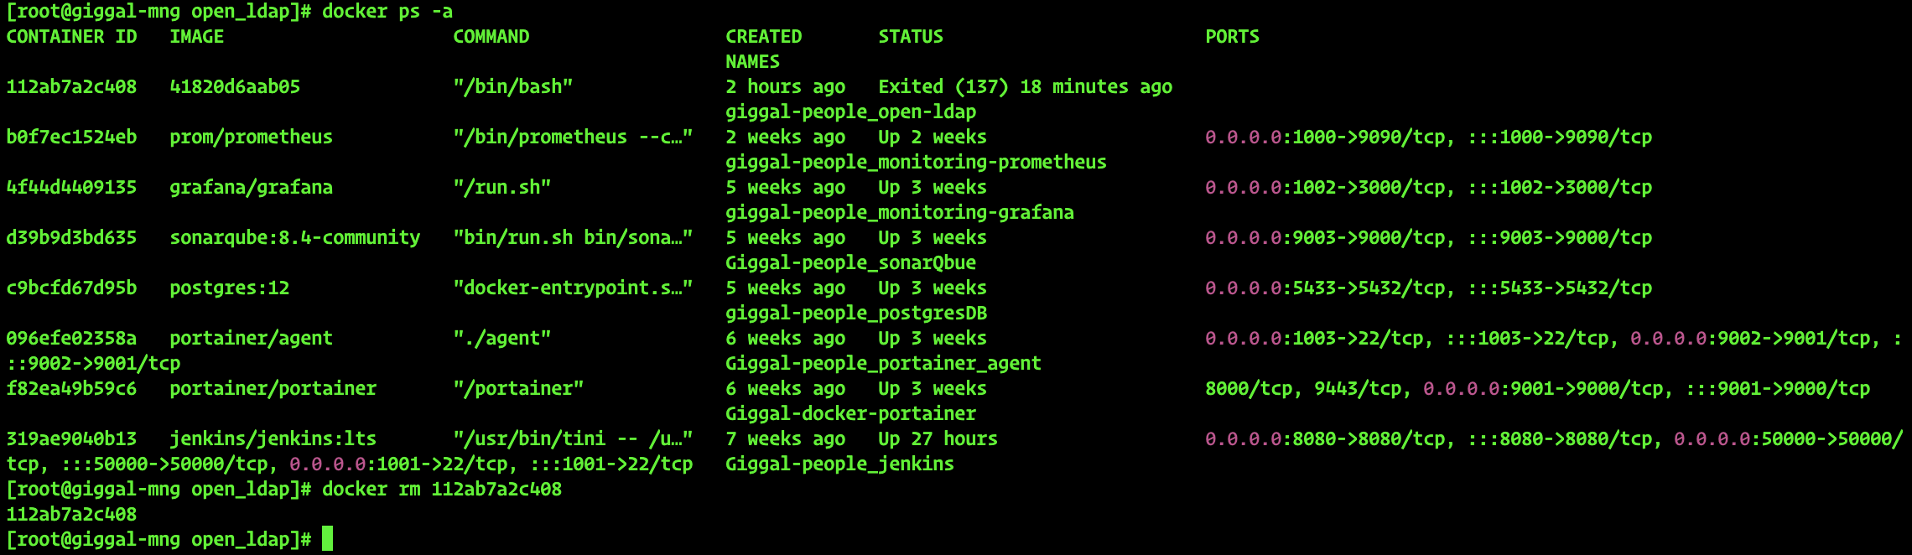Select the docker ps -a command
The image size is (1912, 555).
387,12
